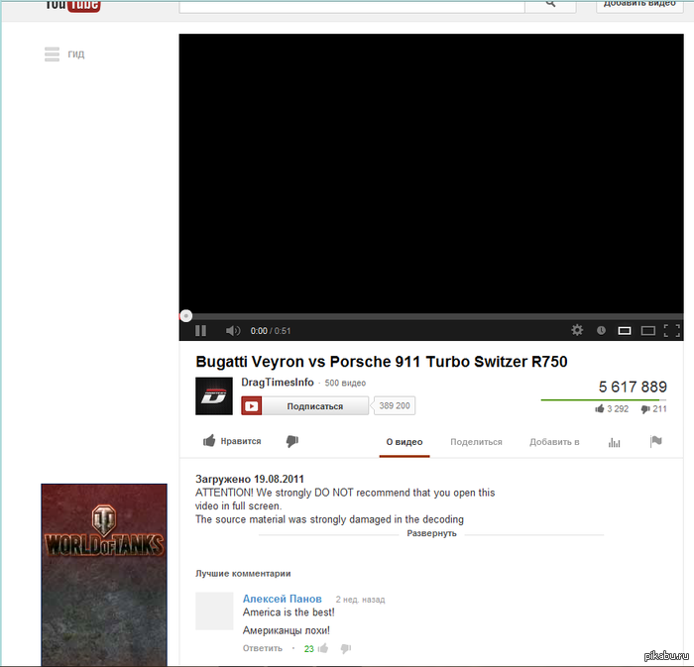Open the player settings gear
Image resolution: width=694 pixels, height=667 pixels.
point(577,330)
